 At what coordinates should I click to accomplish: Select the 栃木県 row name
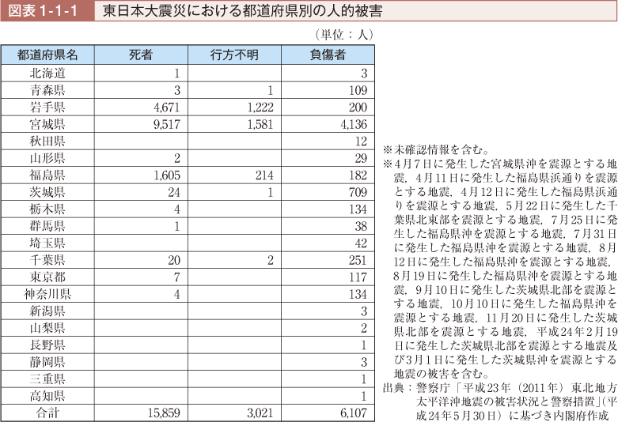[47, 209]
